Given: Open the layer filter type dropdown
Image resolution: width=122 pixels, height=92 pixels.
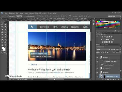Looking at the screenshot, I should [x=100, y=47].
